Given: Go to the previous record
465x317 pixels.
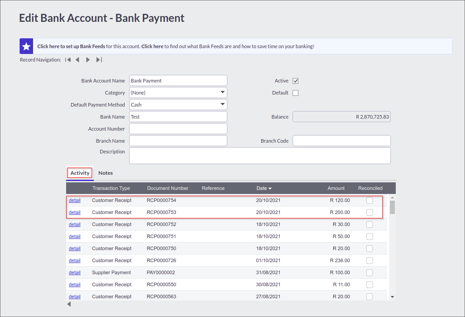Looking at the screenshot, I should click(x=78, y=59).
